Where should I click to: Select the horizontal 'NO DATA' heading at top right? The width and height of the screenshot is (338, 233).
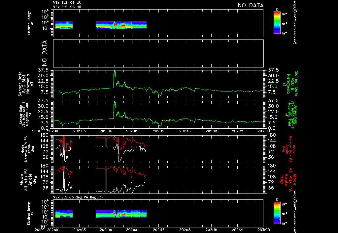point(251,5)
